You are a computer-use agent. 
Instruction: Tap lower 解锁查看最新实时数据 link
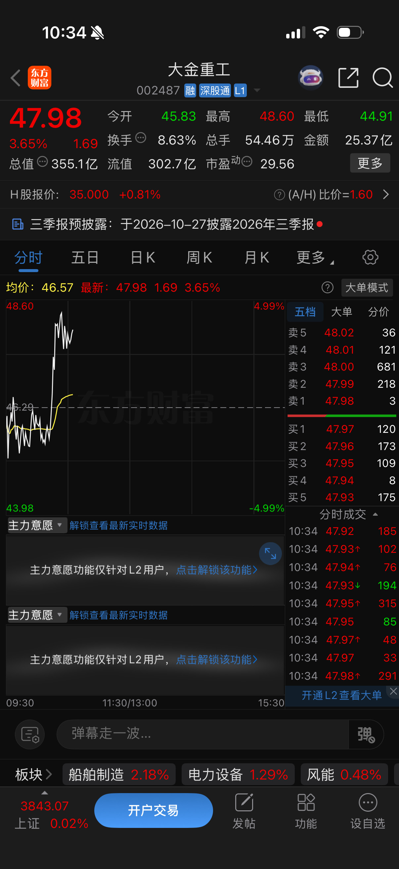click(118, 615)
